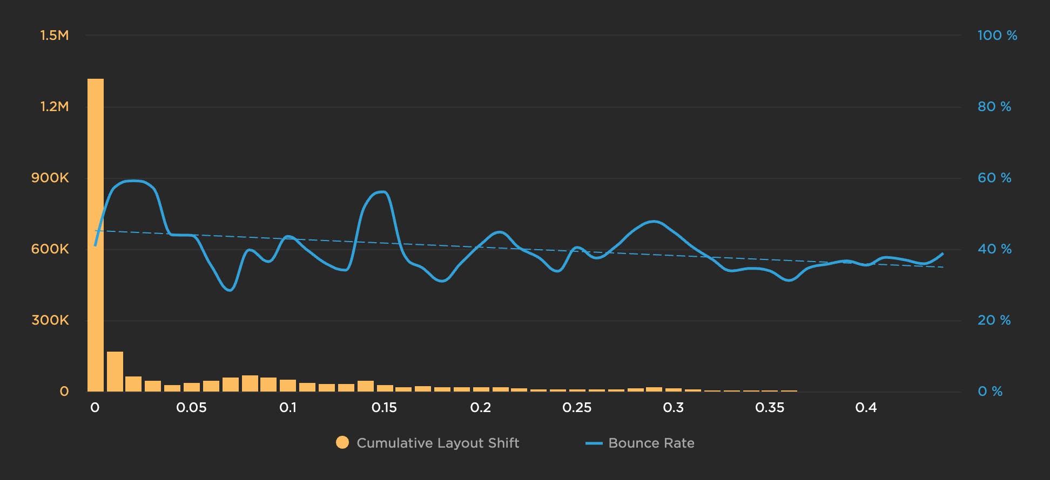Image resolution: width=1050 pixels, height=480 pixels.
Task: Toggle the Cumulative Layout Shift series label
Action: click(437, 443)
